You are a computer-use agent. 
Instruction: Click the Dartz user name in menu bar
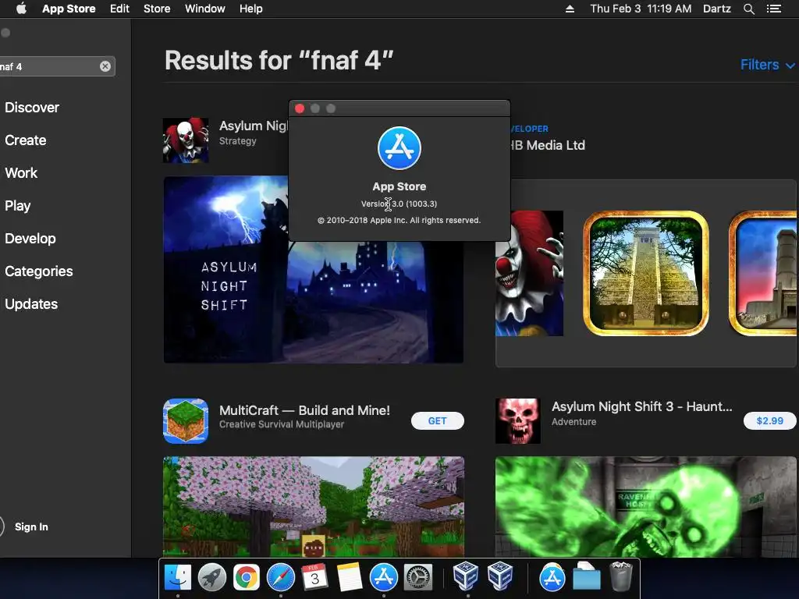(716, 9)
